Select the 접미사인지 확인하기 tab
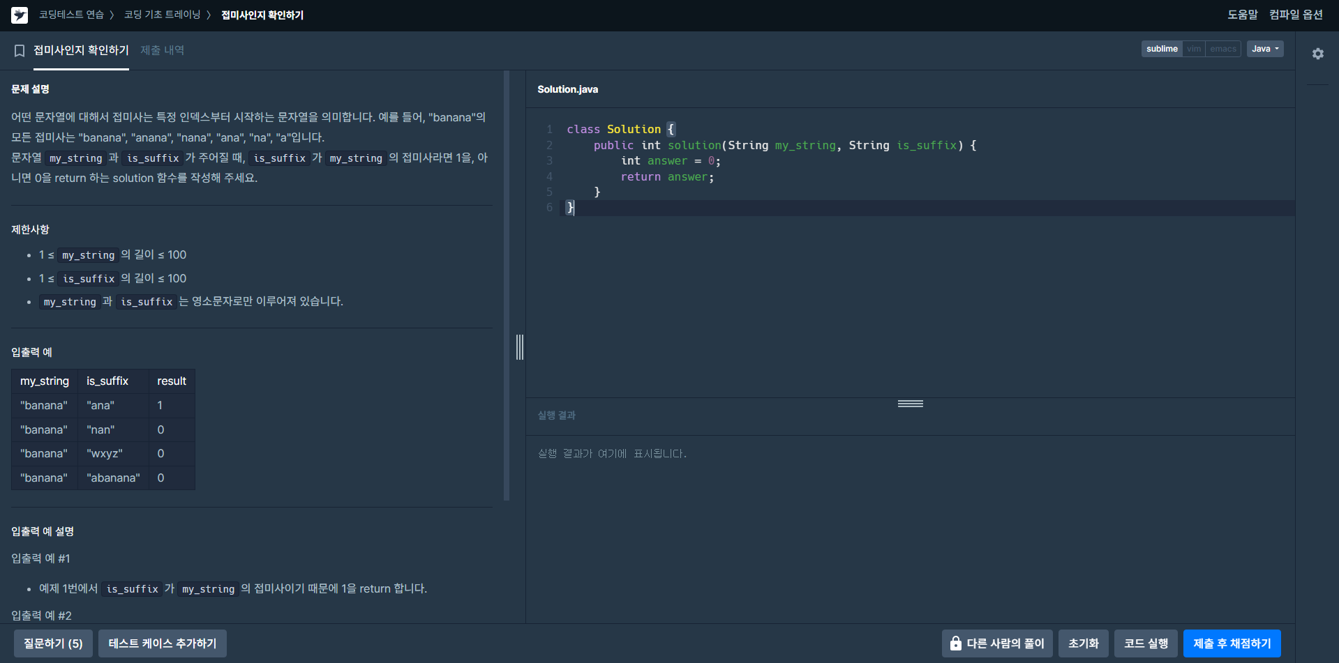Viewport: 1339px width, 663px height. pos(81,50)
